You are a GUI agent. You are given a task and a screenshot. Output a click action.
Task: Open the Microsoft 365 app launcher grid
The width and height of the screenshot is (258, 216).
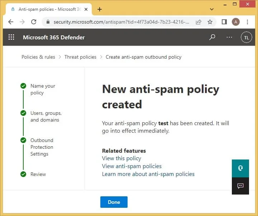pos(11,37)
